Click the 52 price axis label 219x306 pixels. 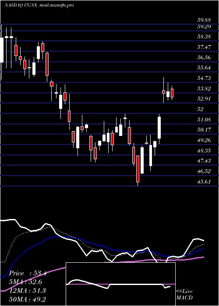(200, 109)
